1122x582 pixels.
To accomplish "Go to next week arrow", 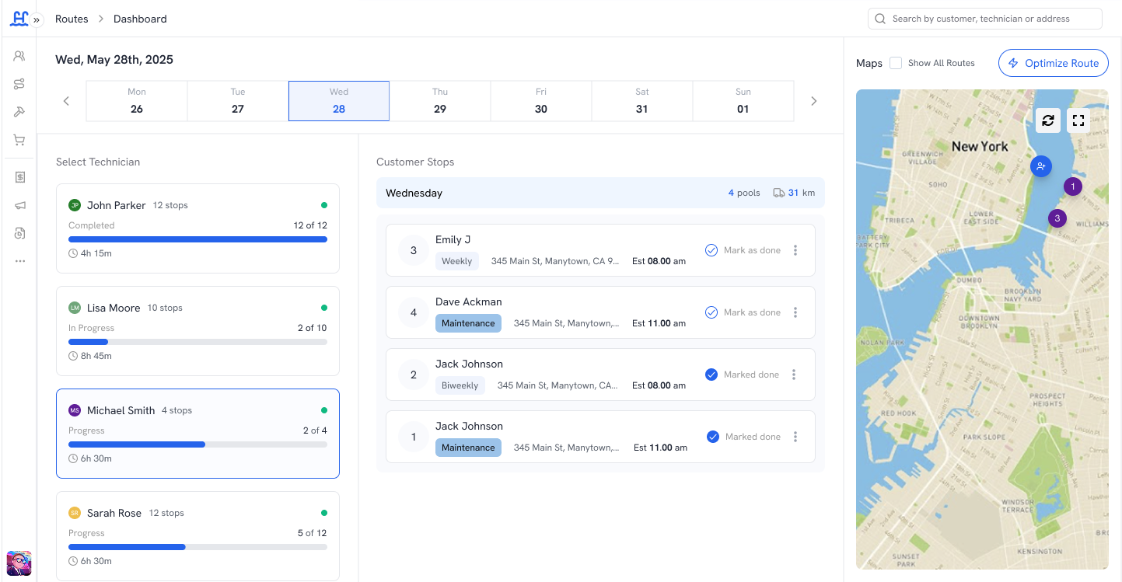I will pos(814,101).
